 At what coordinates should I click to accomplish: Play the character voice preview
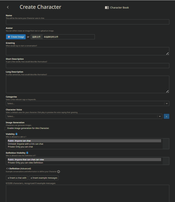167,116
